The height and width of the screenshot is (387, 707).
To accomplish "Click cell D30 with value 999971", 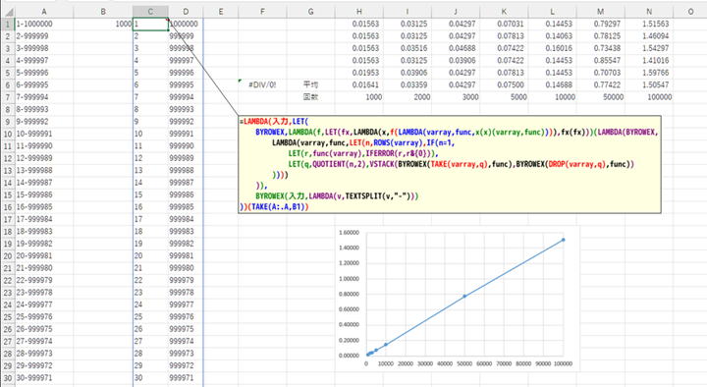I will click(186, 377).
